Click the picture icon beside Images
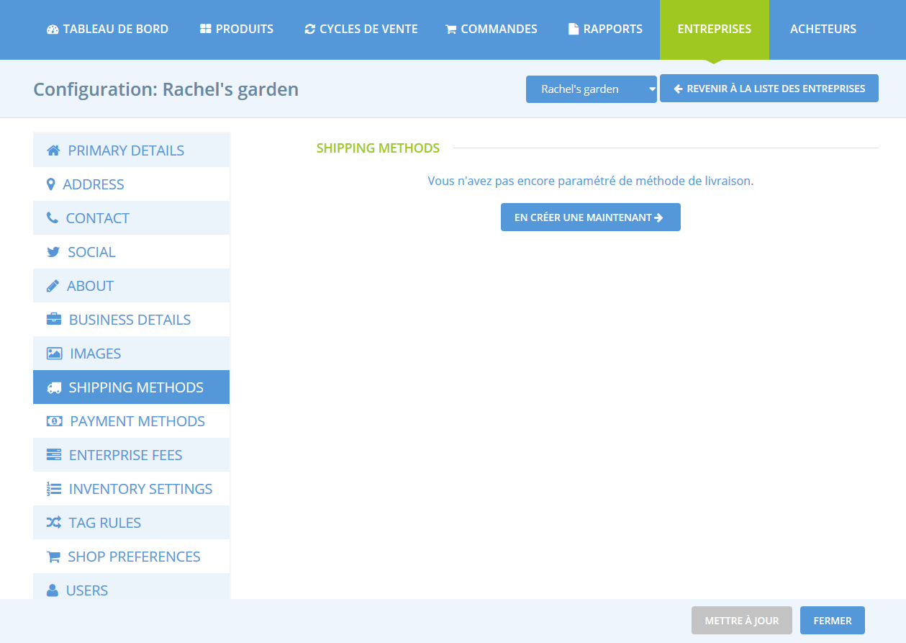Screen dimensions: 906x643 [54, 354]
